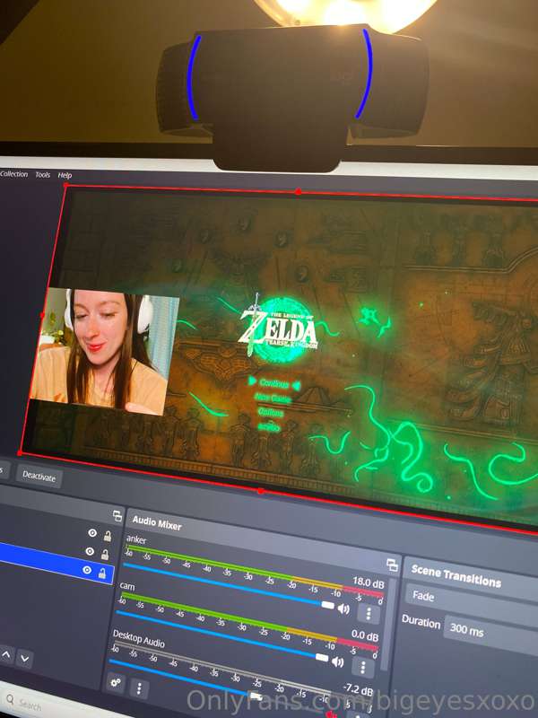Move selected source down with arrow

(x=25, y=659)
